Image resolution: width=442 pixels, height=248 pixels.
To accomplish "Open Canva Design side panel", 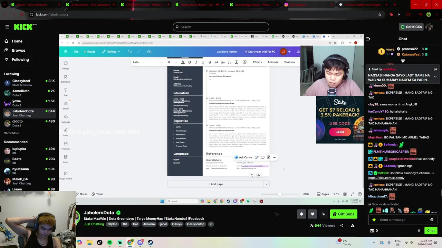I will (x=66, y=65).
